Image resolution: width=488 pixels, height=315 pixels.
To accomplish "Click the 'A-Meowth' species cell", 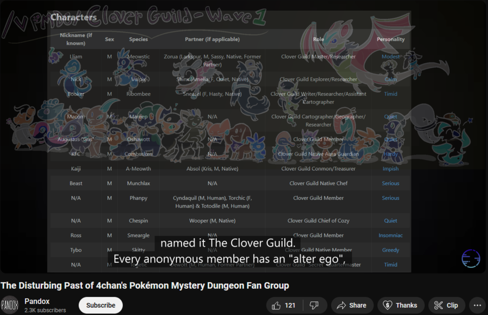I will (x=138, y=169).
